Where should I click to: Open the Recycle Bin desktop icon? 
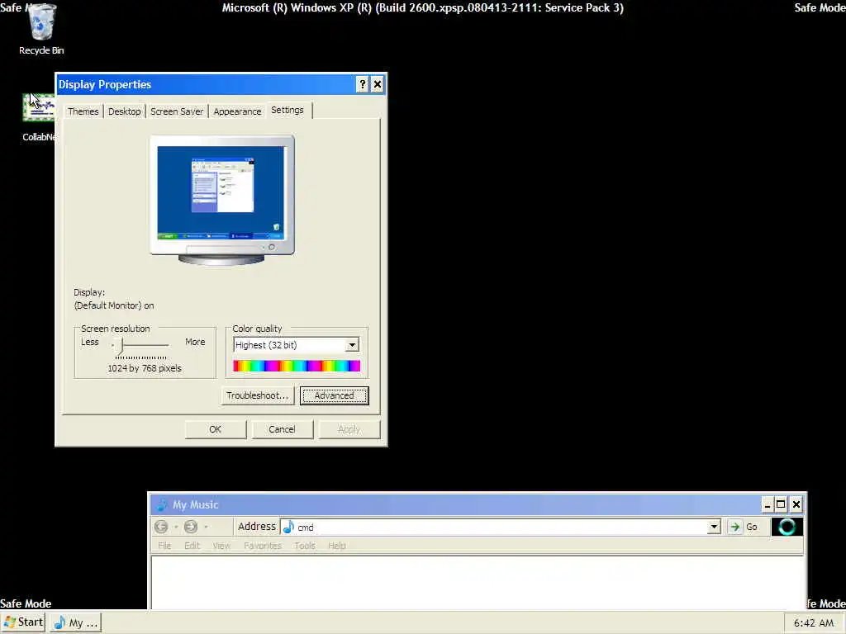point(41,28)
